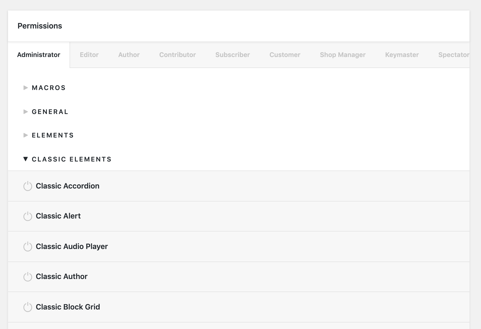Click the Classic Accordion row label

[68, 186]
